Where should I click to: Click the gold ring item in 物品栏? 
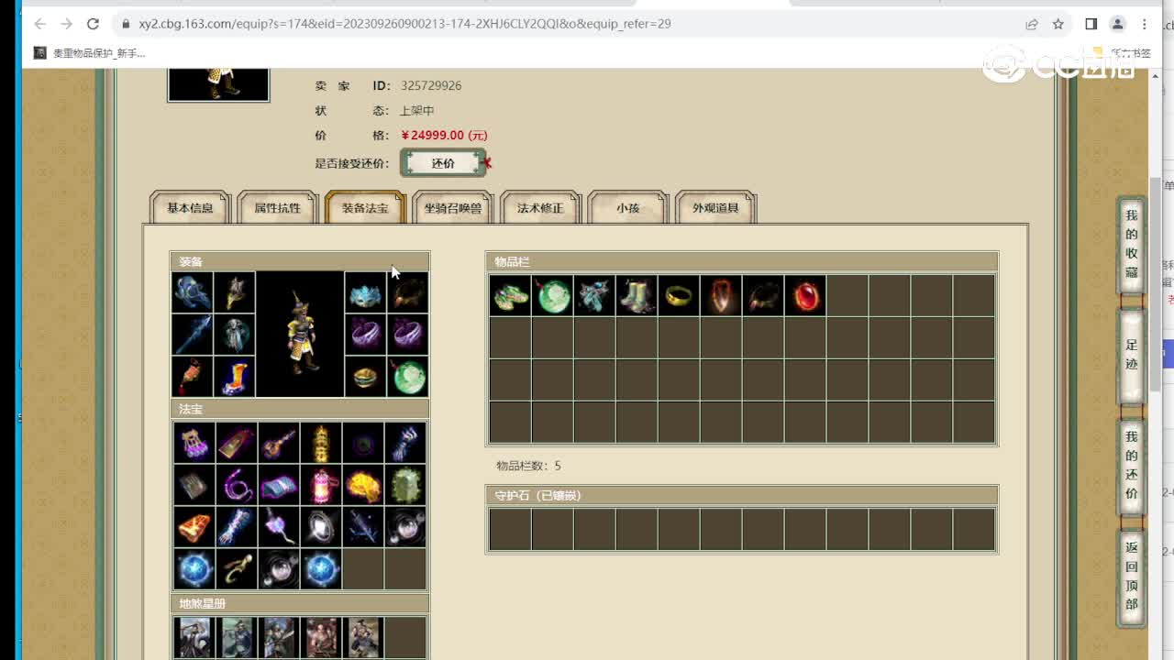coord(679,295)
